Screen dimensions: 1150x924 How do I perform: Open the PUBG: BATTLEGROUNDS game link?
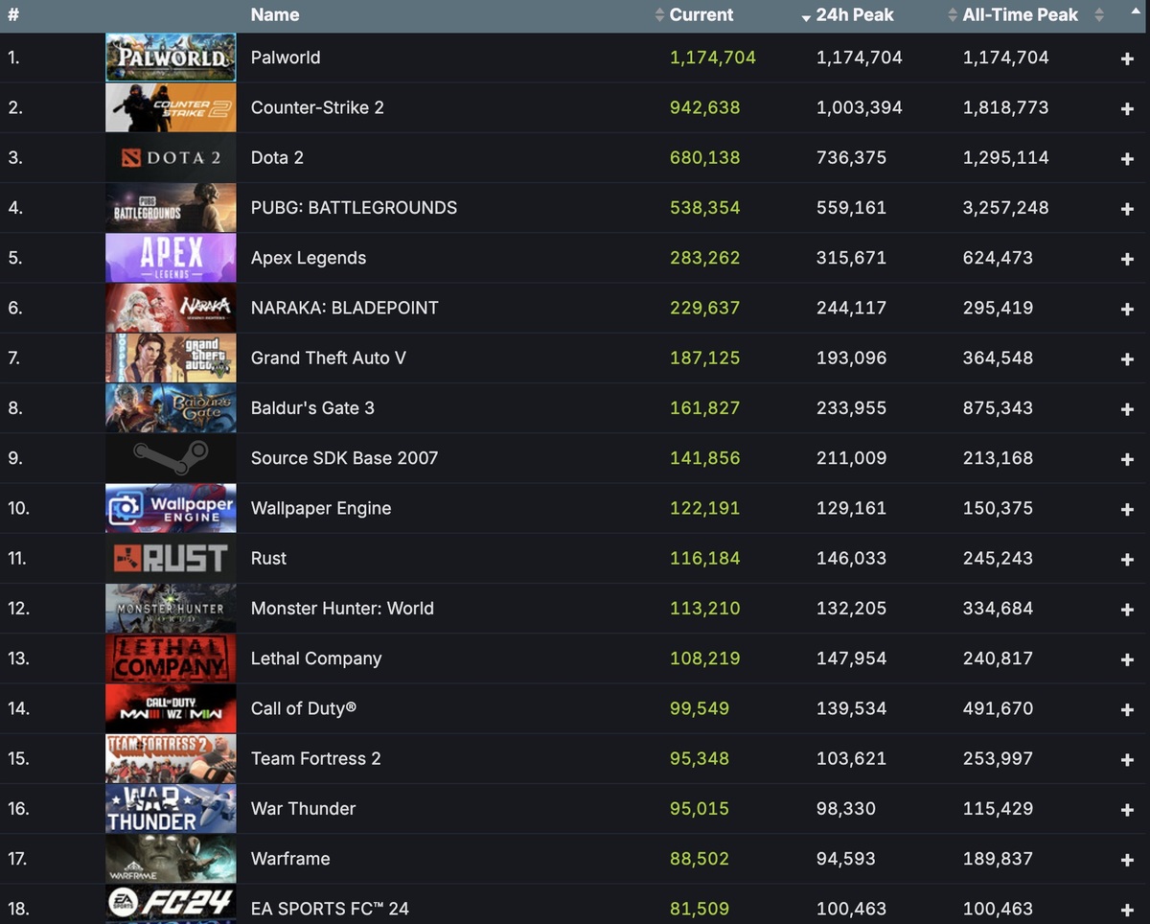click(x=354, y=208)
